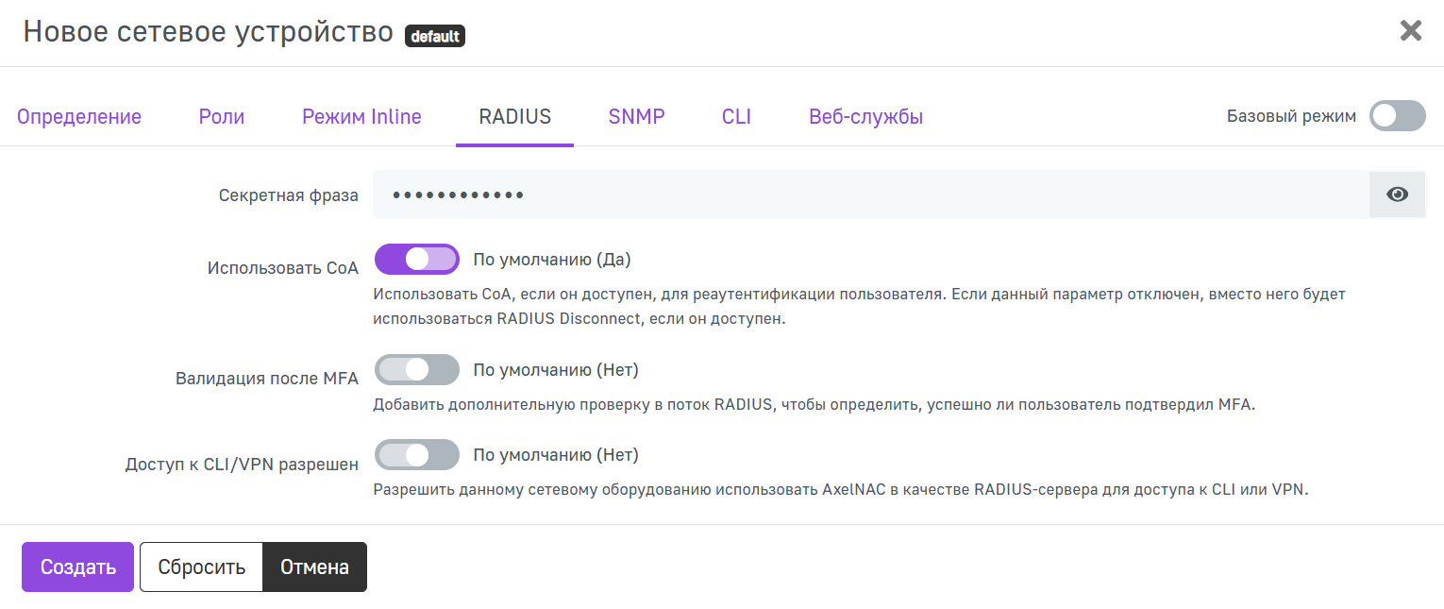
Task: Click the Сбросить button
Action: [x=201, y=567]
